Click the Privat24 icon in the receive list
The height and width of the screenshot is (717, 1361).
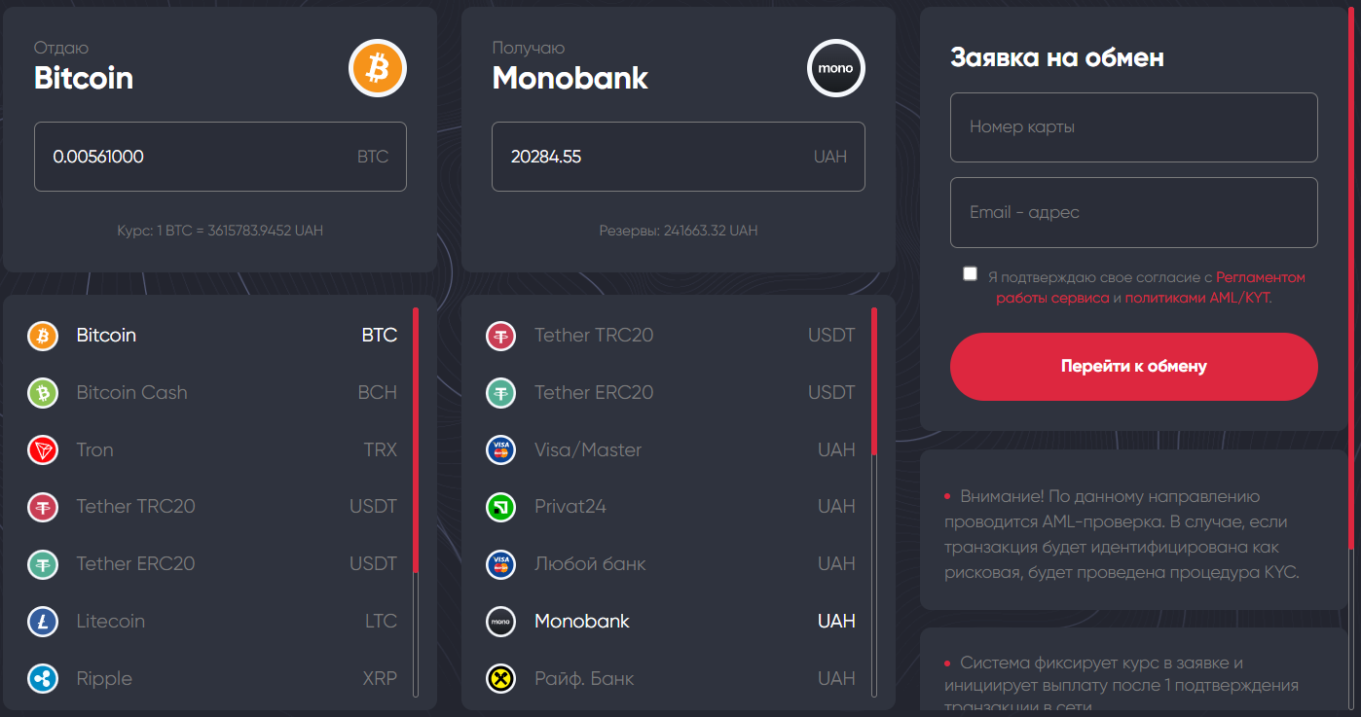[500, 507]
